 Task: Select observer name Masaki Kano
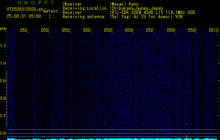click(x=125, y=4)
